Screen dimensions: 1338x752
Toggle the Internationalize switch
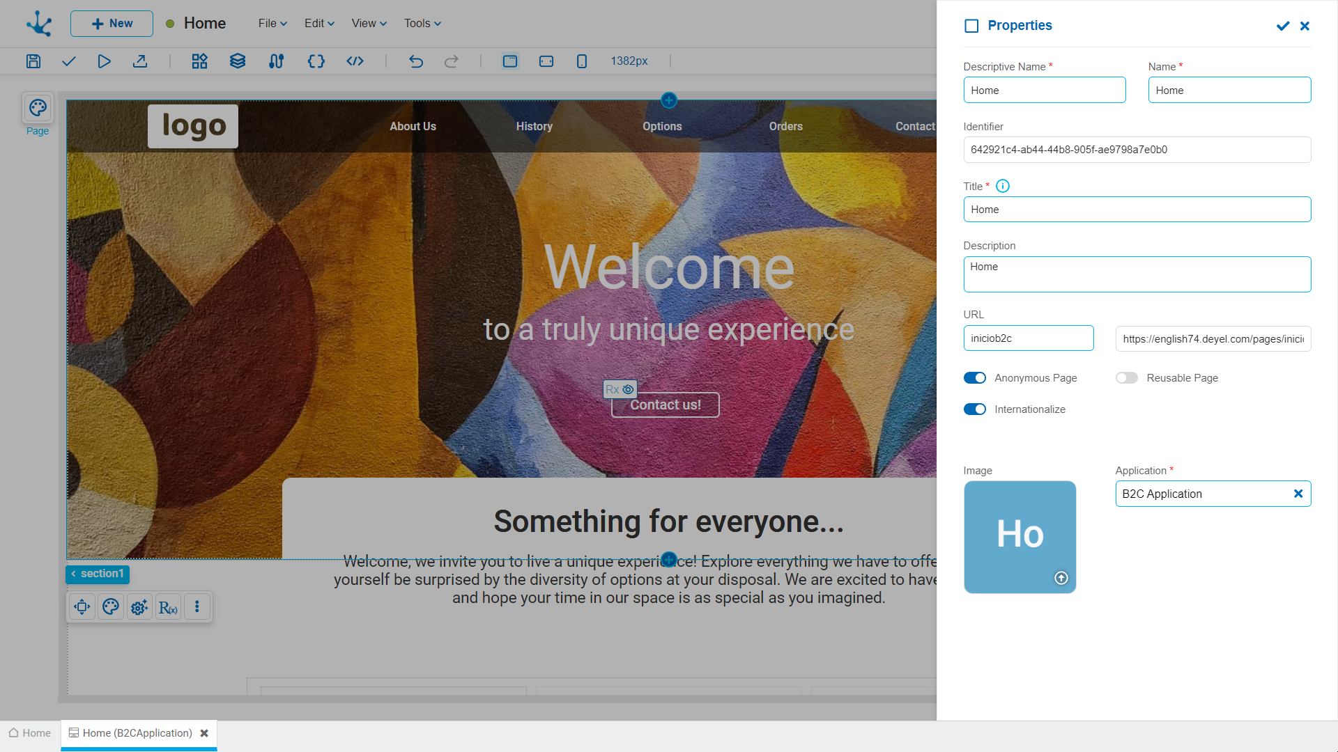974,409
